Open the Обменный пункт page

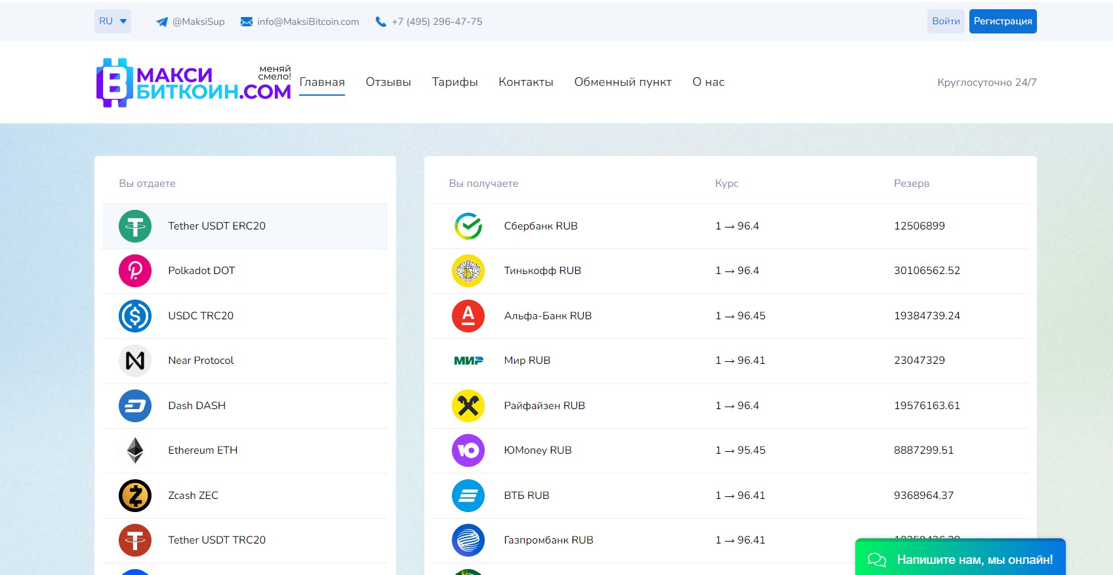coord(622,82)
